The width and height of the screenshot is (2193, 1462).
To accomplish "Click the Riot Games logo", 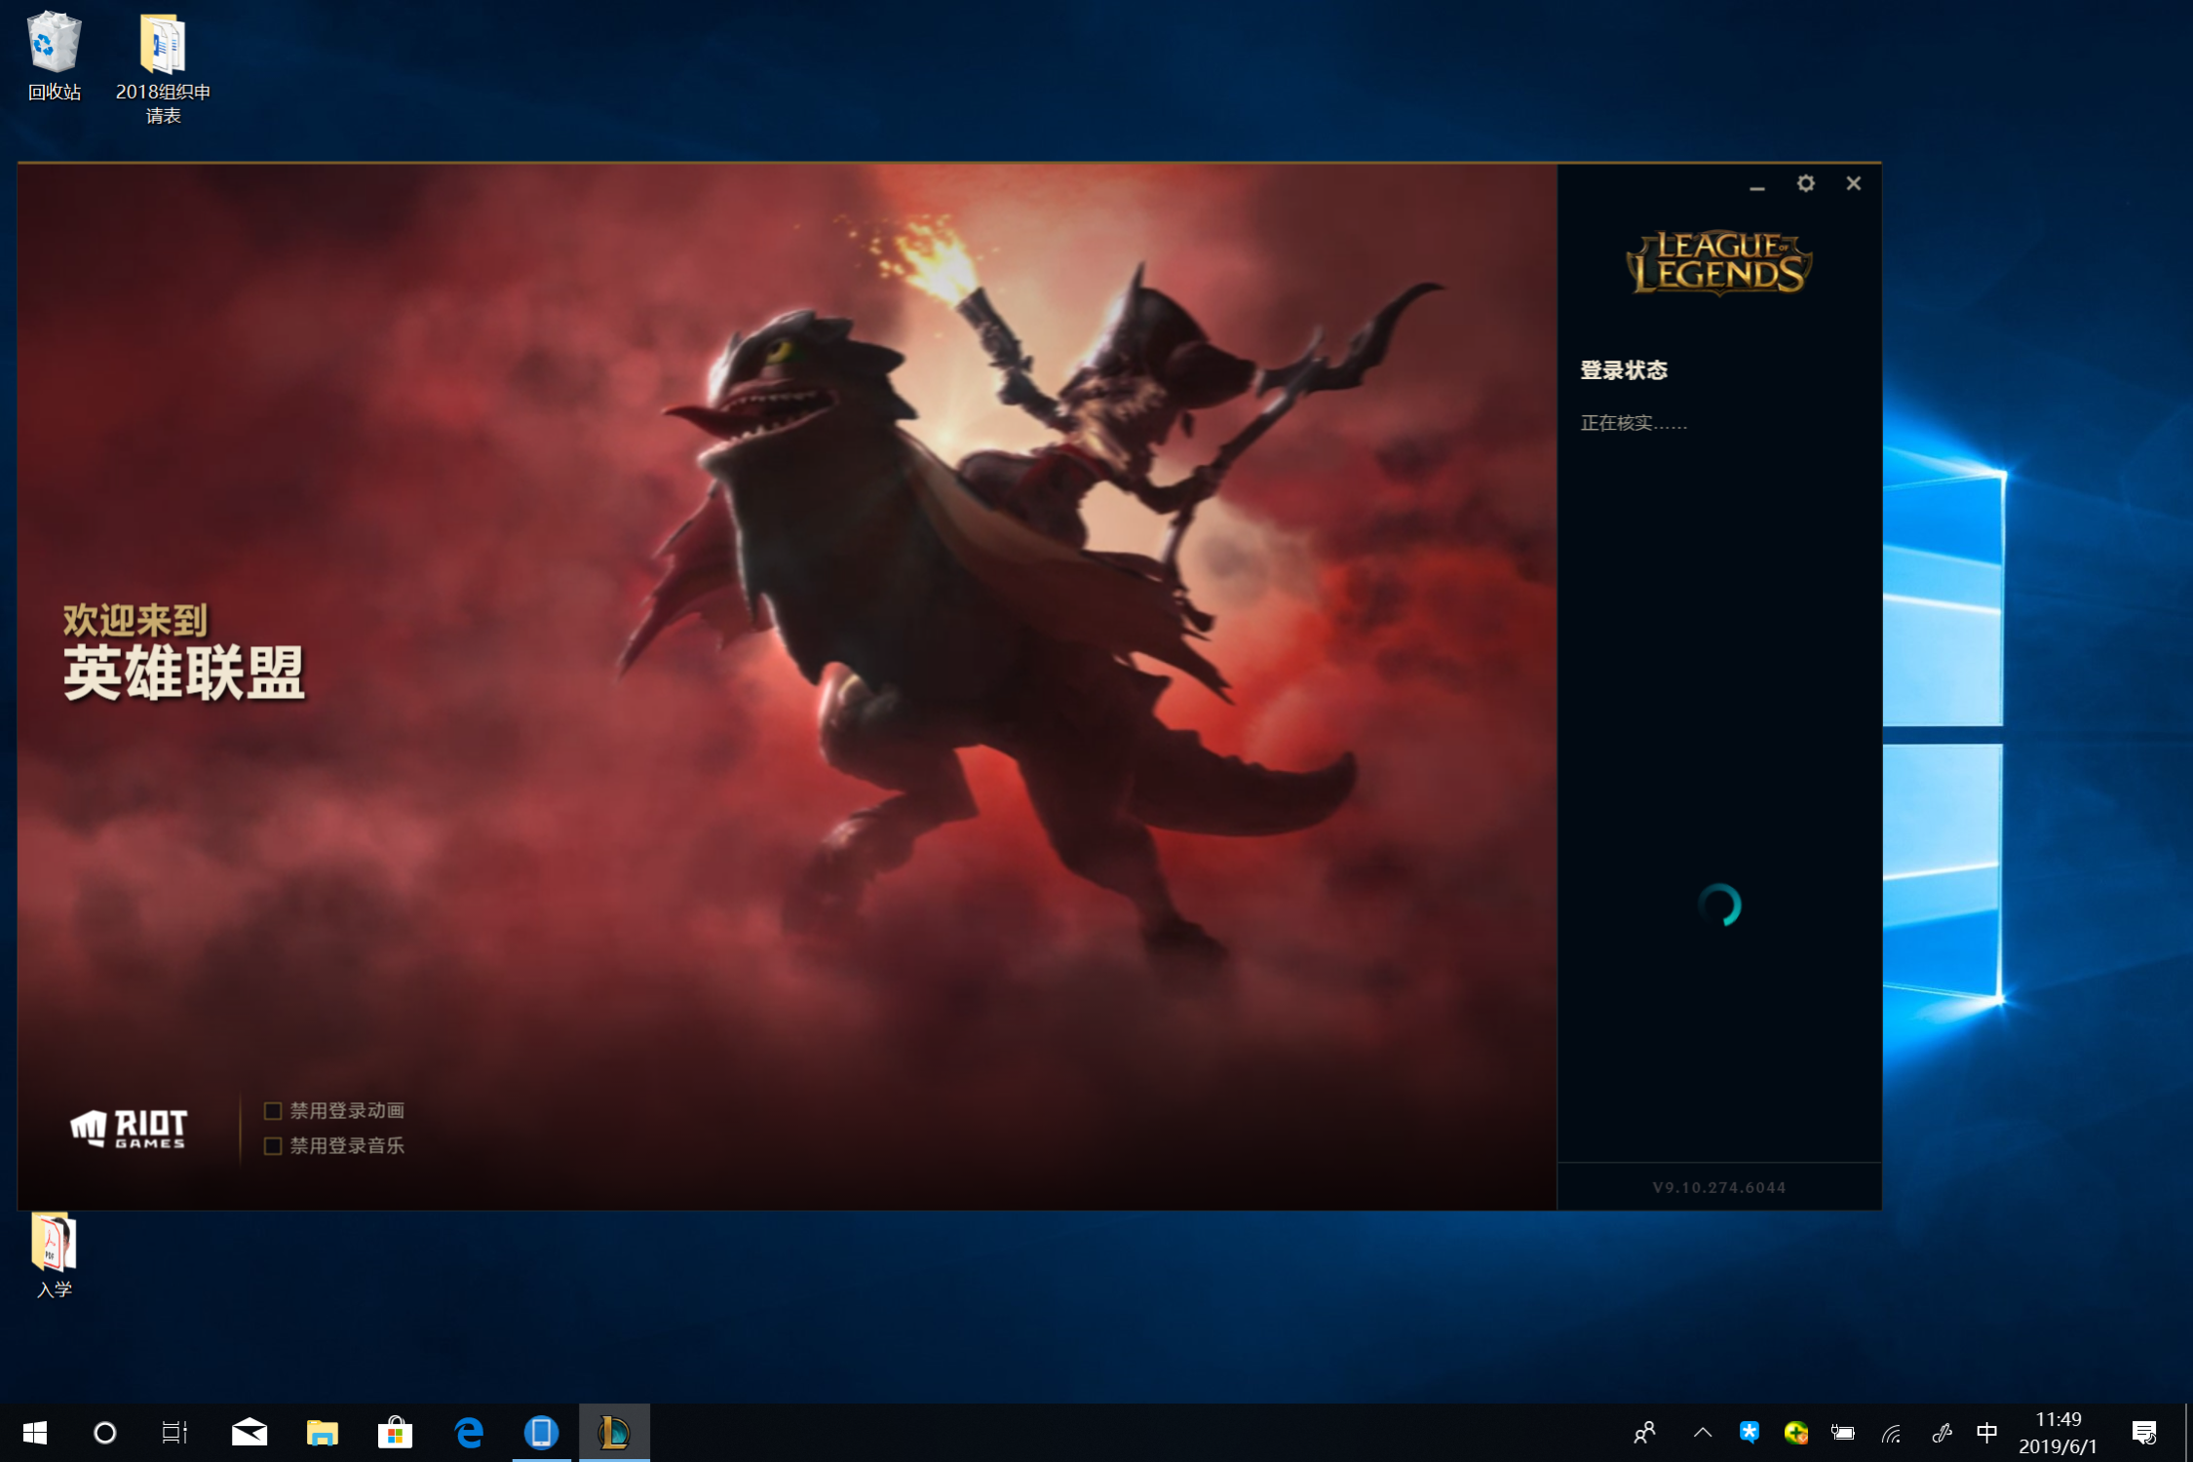I will (129, 1129).
